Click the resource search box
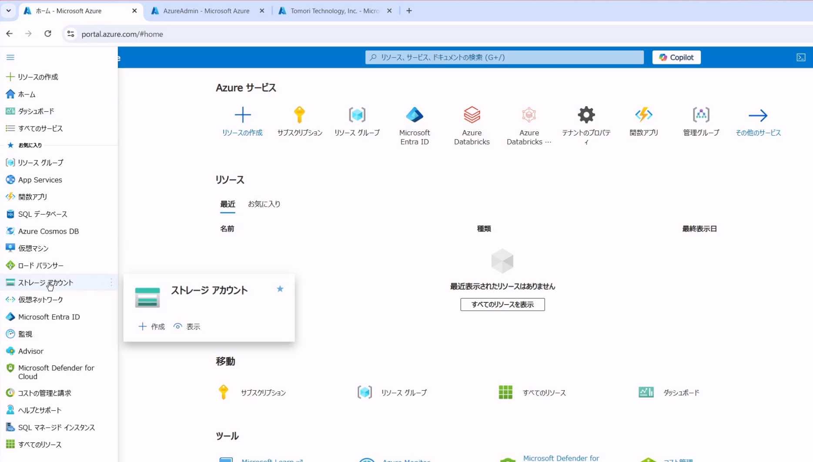This screenshot has width=813, height=462. pos(505,57)
